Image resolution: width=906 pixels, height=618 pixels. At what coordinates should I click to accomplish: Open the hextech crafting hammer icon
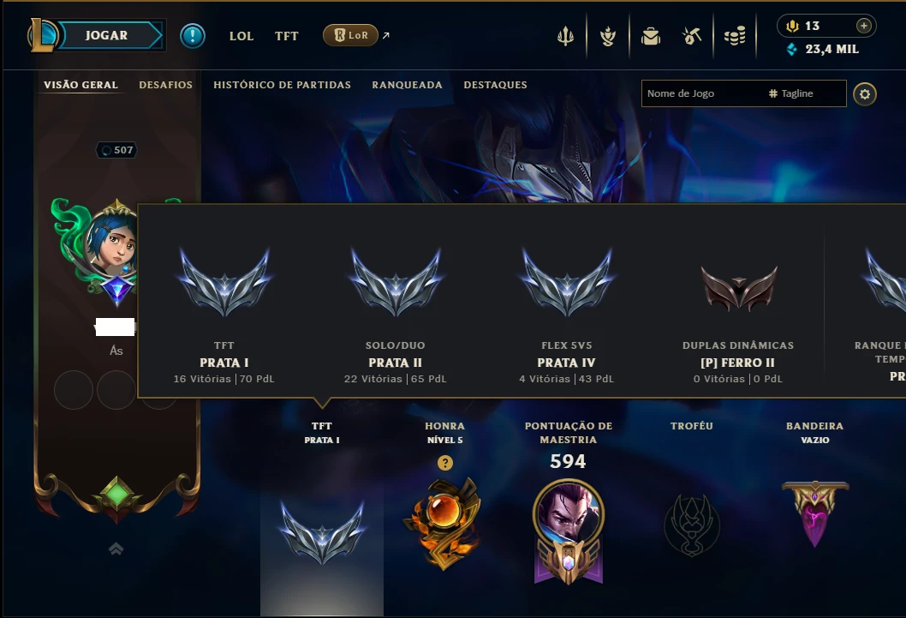tap(692, 36)
